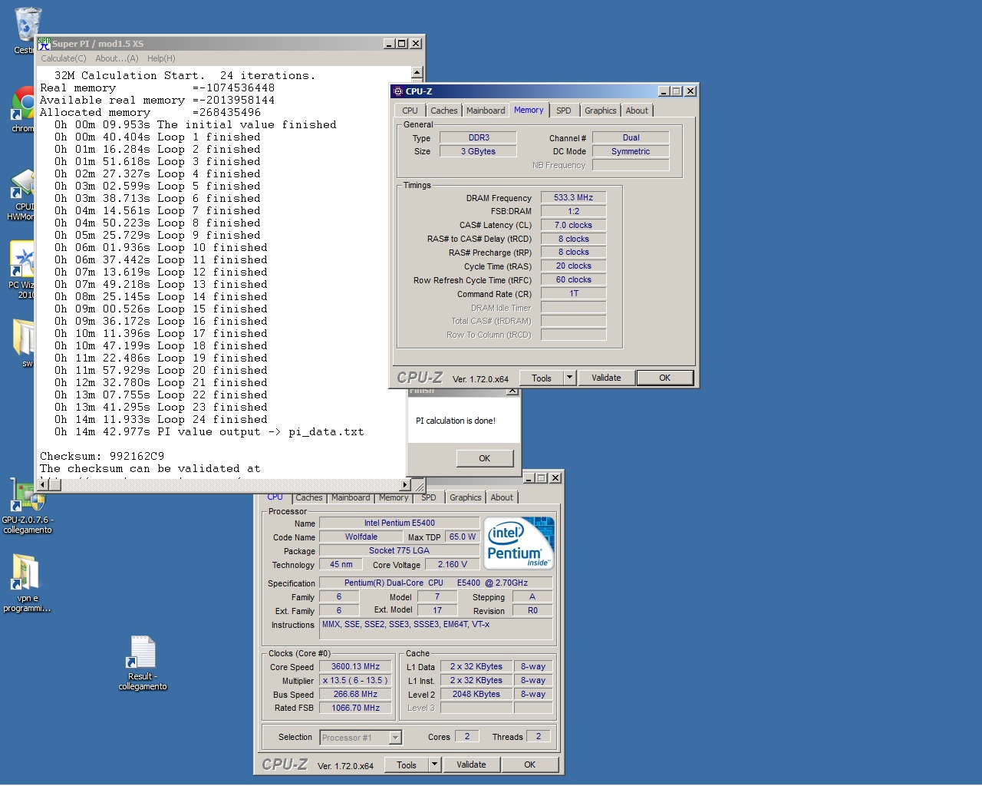Click Validate in lower CPU-Z window

point(471,765)
